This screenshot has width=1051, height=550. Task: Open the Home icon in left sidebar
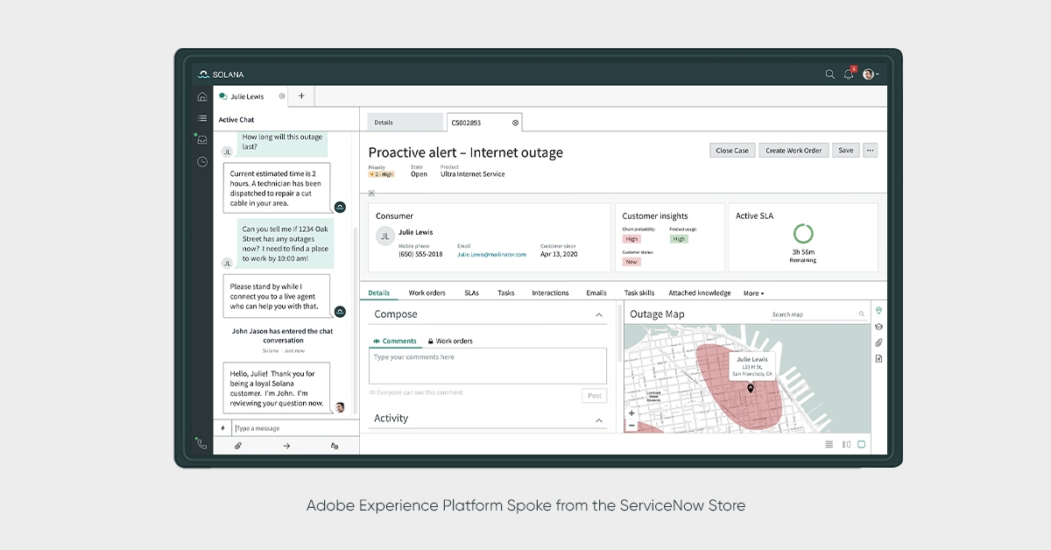pyautogui.click(x=202, y=96)
